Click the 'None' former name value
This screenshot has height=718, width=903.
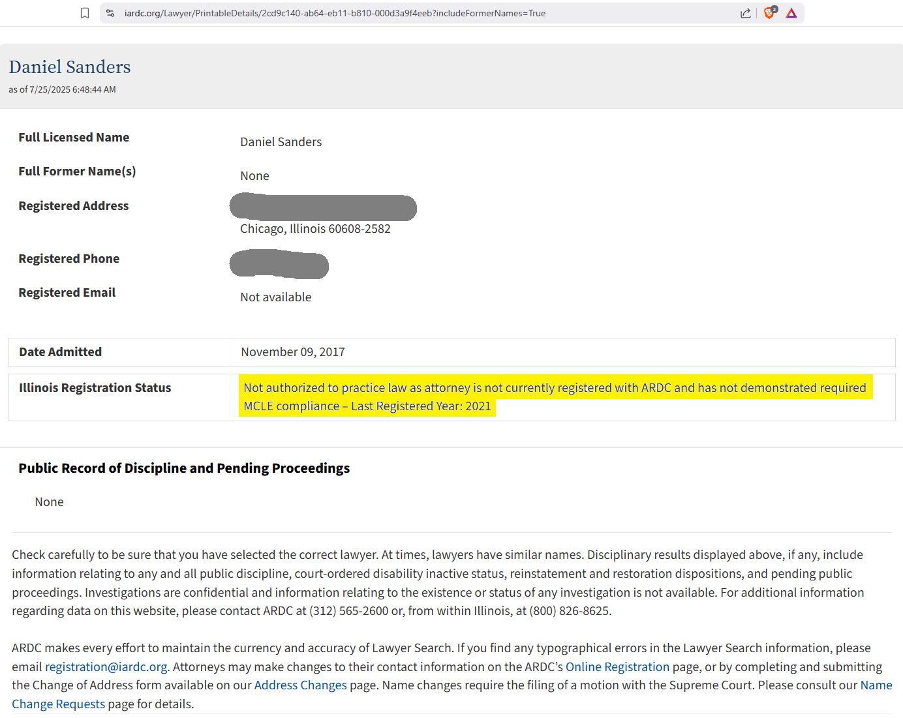pos(254,175)
